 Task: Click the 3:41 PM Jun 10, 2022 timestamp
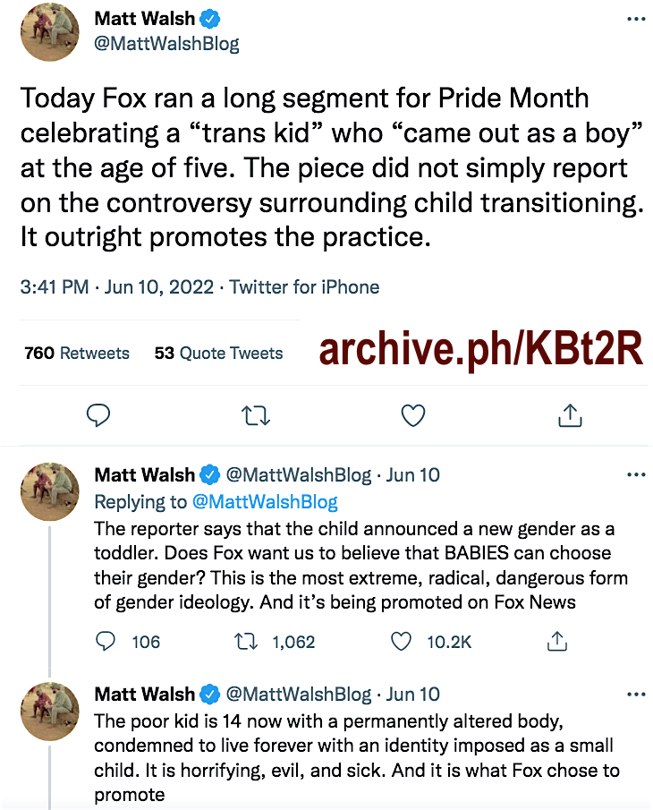click(117, 287)
